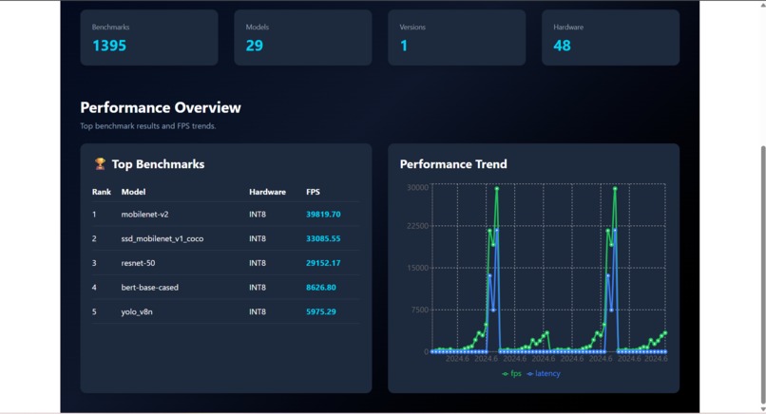The width and height of the screenshot is (766, 414).
Task: Click the latency legend label
Action: [x=547, y=374]
